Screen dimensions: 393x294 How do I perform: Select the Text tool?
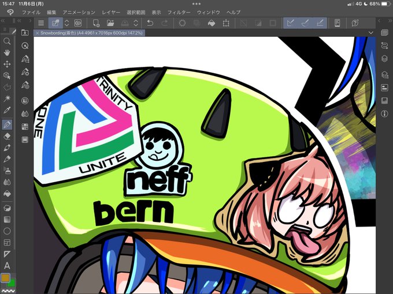tap(7, 266)
